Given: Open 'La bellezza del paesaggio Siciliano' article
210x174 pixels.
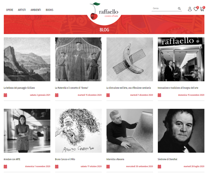Looking at the screenshot, I should coord(19,88).
